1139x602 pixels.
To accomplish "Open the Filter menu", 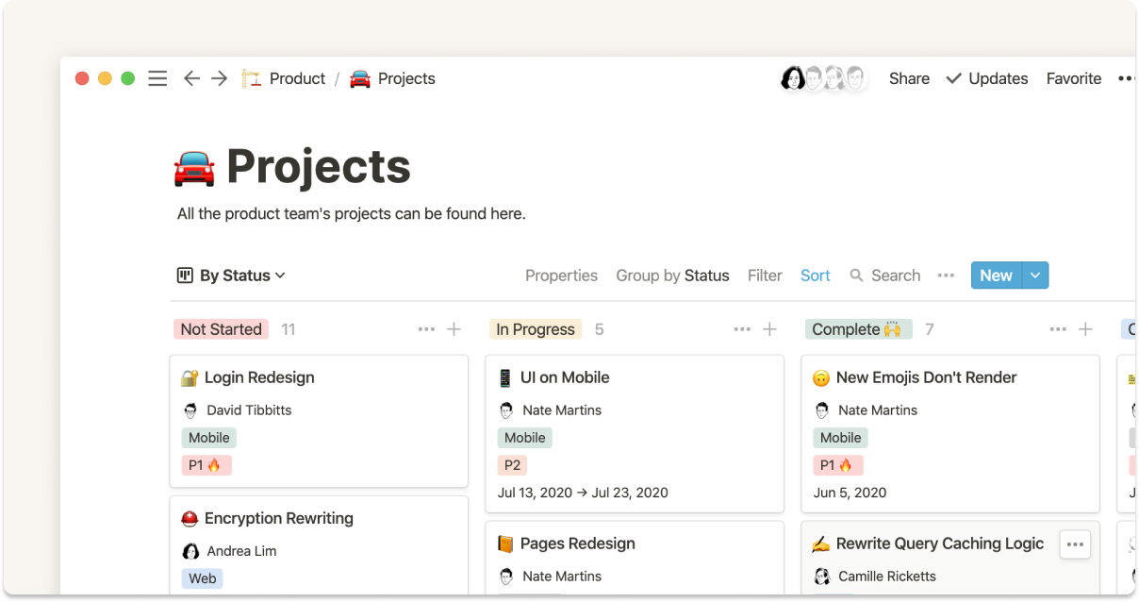I will point(765,276).
